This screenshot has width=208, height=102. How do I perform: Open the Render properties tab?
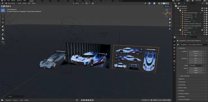coord(174,45)
